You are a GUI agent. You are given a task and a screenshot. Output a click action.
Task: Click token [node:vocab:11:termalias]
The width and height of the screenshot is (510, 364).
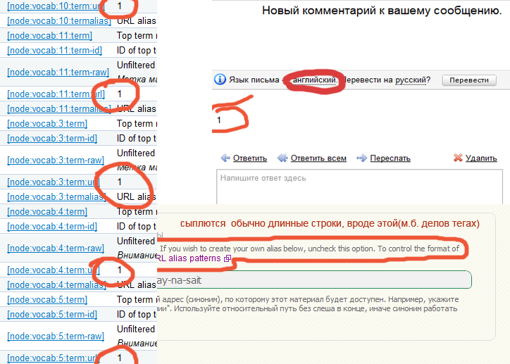(59, 109)
